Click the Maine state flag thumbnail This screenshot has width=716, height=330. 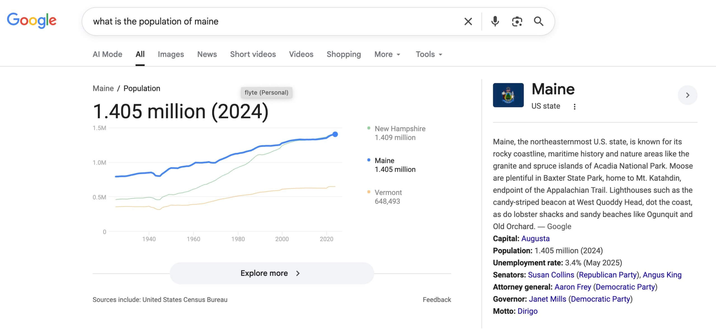point(508,95)
